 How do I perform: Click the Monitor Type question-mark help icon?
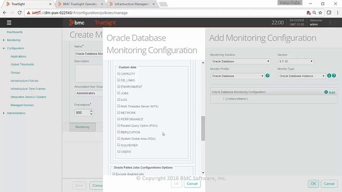(x=334, y=76)
